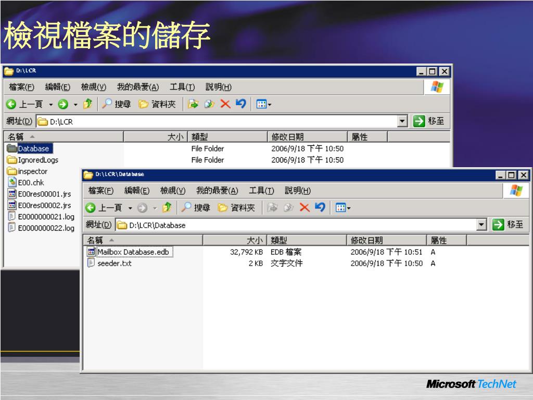Click Search (搜尋) in Database window toolbar
The width and height of the screenshot is (533, 400).
click(196, 207)
